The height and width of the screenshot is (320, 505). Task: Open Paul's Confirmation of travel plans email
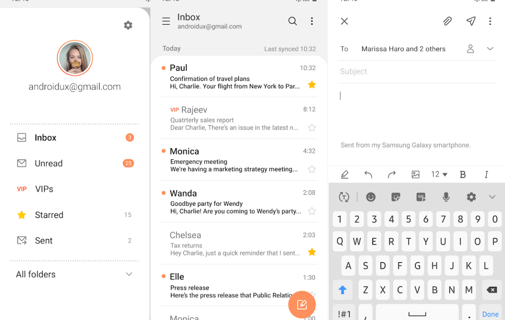pyautogui.click(x=239, y=77)
